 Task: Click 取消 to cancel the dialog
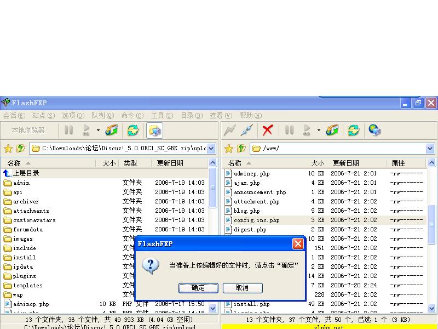[243, 288]
